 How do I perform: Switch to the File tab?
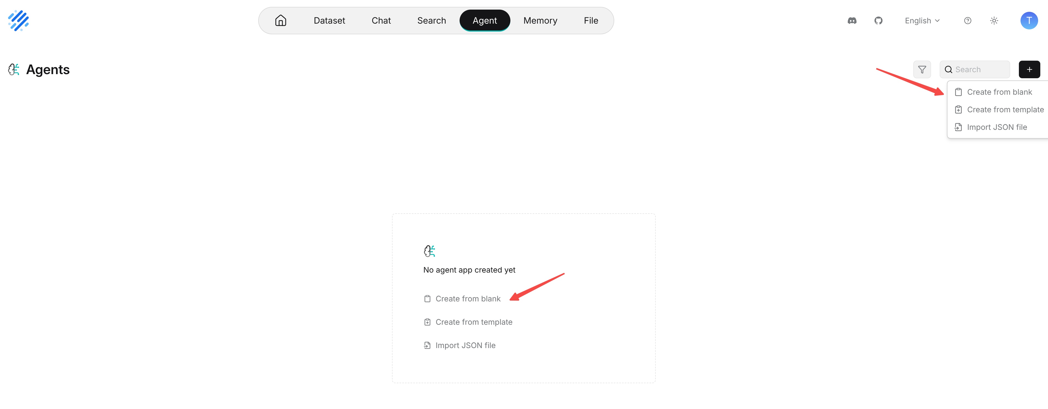(591, 20)
